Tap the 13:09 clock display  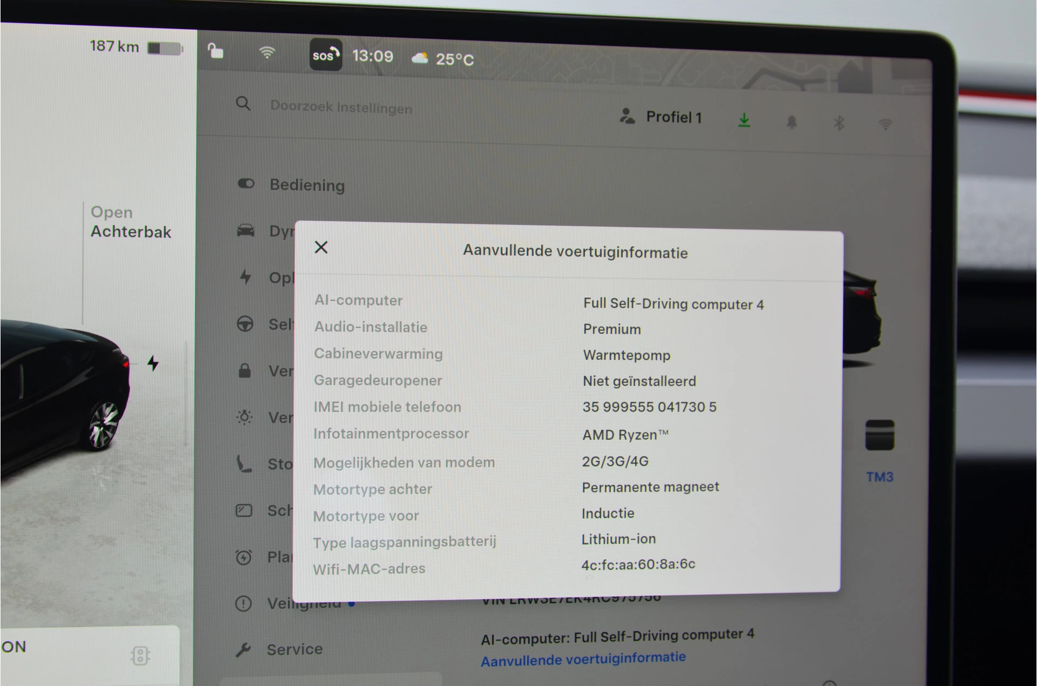pyautogui.click(x=373, y=56)
